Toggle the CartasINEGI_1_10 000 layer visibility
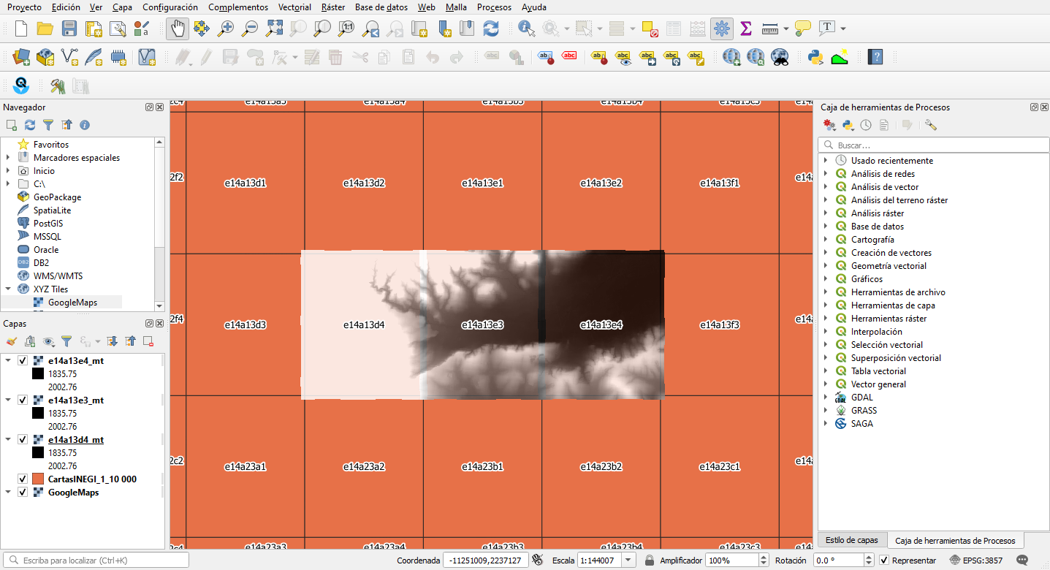 pyautogui.click(x=23, y=479)
